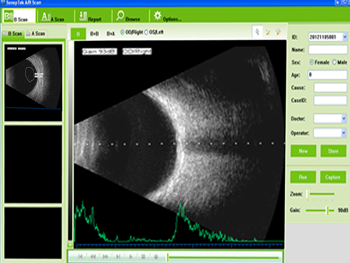Jump to the last frame
Image resolution: width=350 pixels, height=263 pixels.
(118, 257)
